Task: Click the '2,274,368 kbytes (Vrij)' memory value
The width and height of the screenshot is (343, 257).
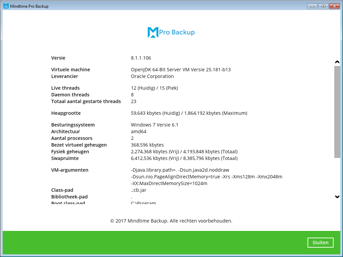Action: click(x=155, y=152)
